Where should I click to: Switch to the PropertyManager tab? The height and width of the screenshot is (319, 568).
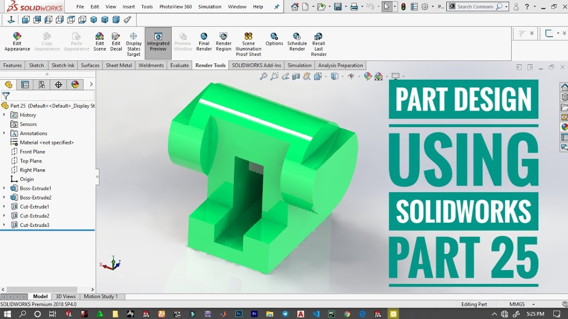click(x=25, y=85)
